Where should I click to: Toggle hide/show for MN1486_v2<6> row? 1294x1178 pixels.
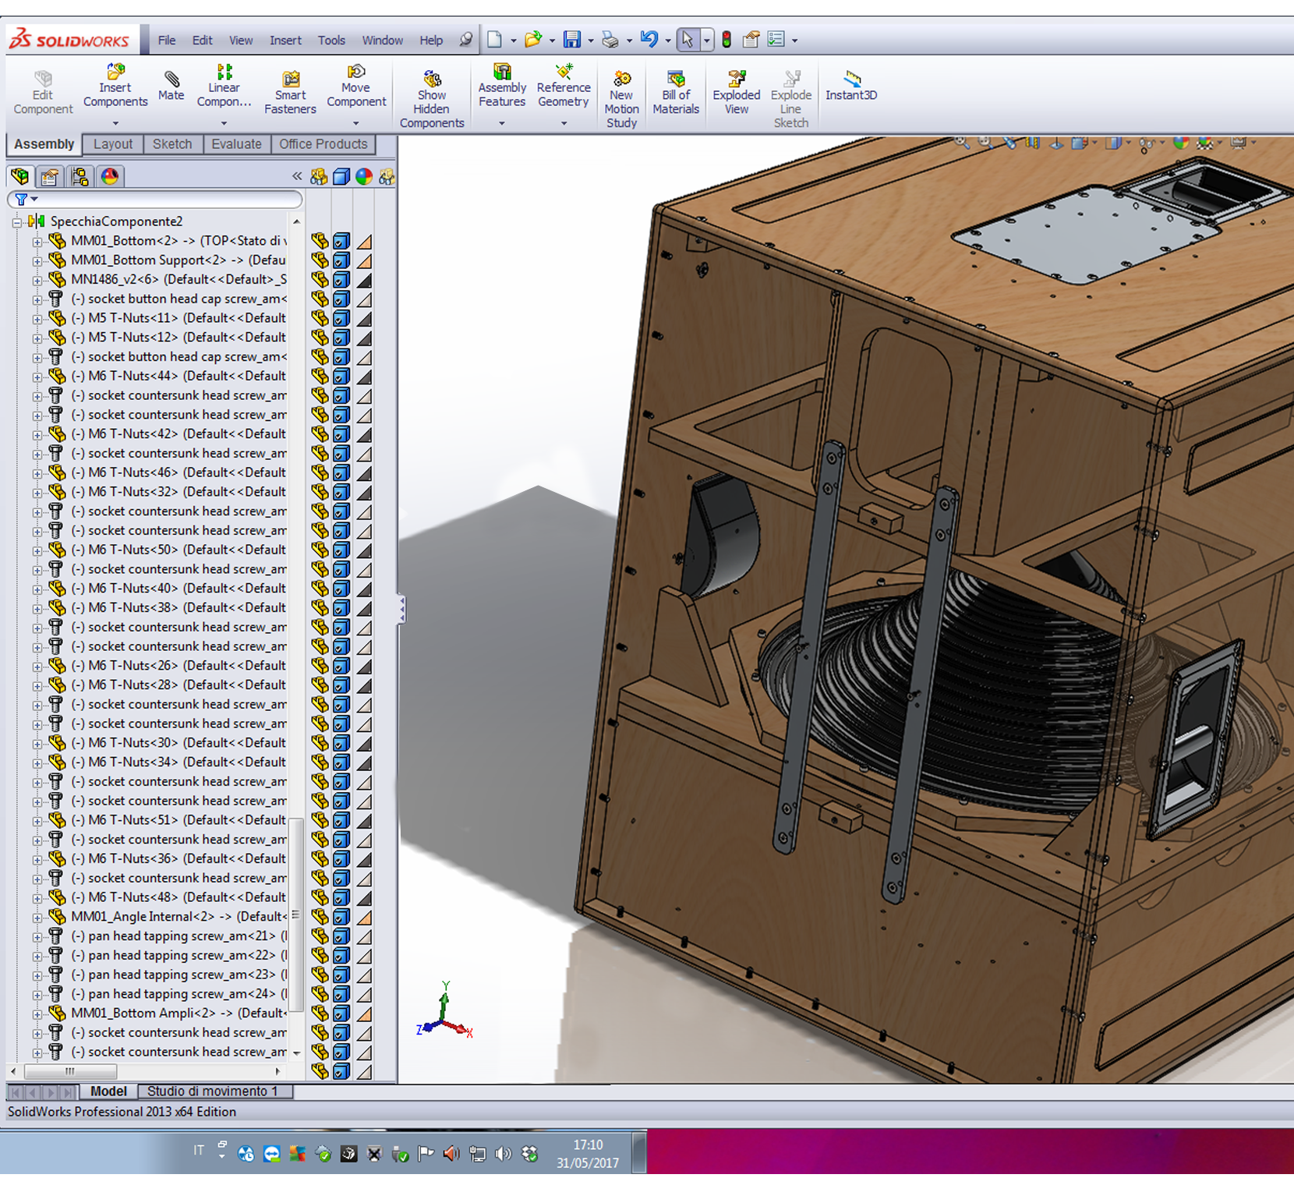click(320, 279)
